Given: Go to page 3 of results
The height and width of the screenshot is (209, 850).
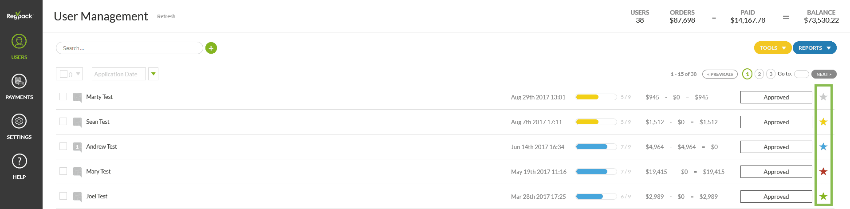Looking at the screenshot, I should click(771, 74).
